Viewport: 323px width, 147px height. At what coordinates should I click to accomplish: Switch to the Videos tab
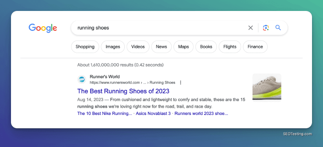(x=138, y=47)
